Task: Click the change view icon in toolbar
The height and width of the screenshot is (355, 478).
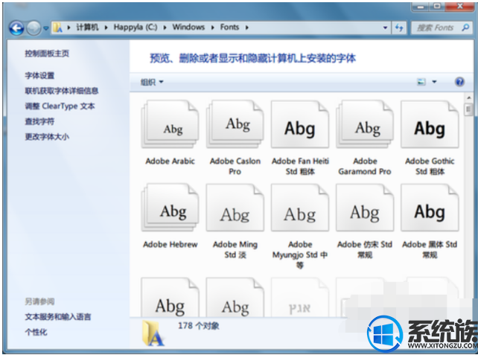Action: point(421,82)
